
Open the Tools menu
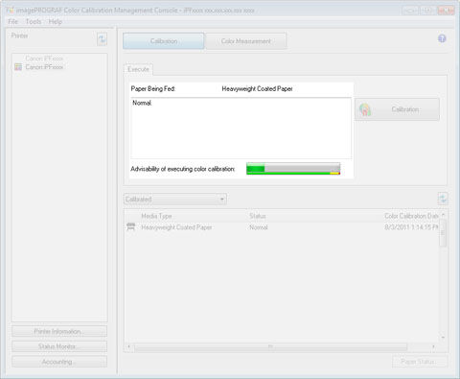coord(34,22)
